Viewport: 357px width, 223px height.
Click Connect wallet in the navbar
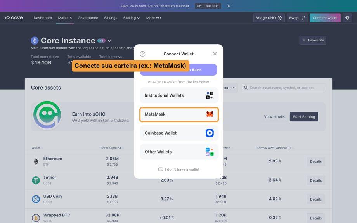(x=325, y=18)
